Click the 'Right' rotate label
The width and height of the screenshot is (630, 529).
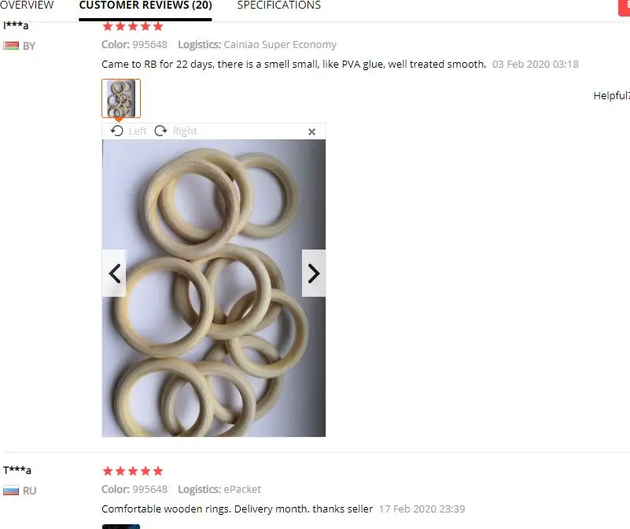coord(184,131)
